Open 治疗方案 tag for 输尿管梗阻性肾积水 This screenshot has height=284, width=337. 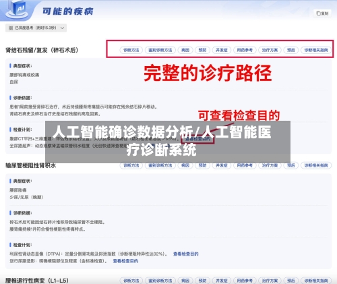pos(270,165)
